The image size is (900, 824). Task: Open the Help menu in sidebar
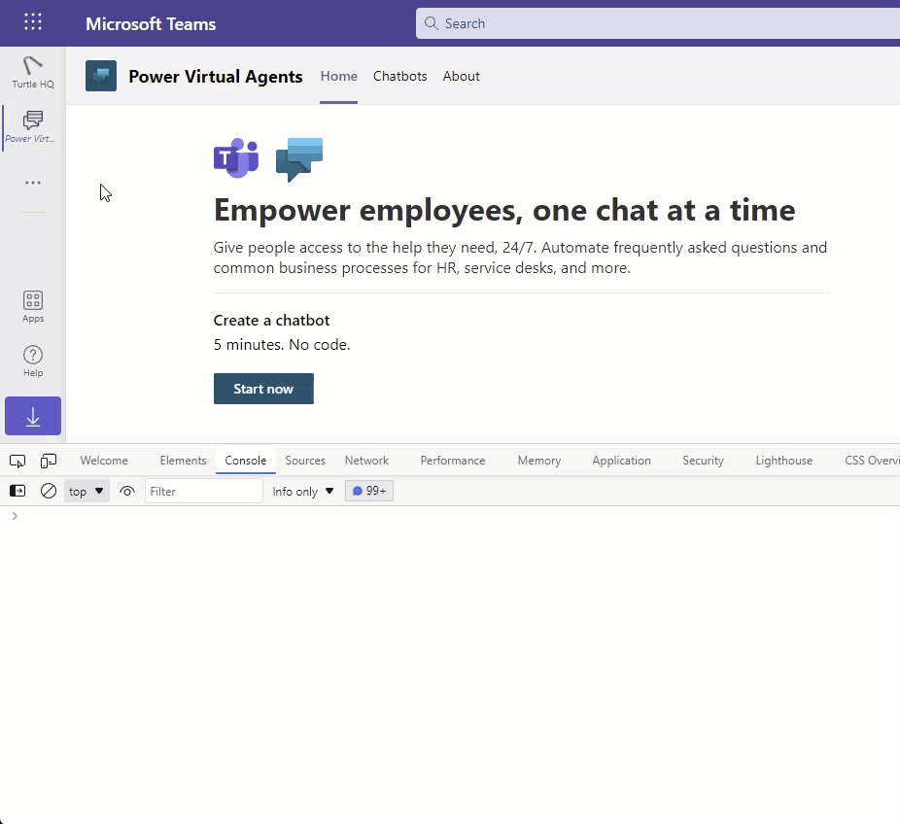33,360
